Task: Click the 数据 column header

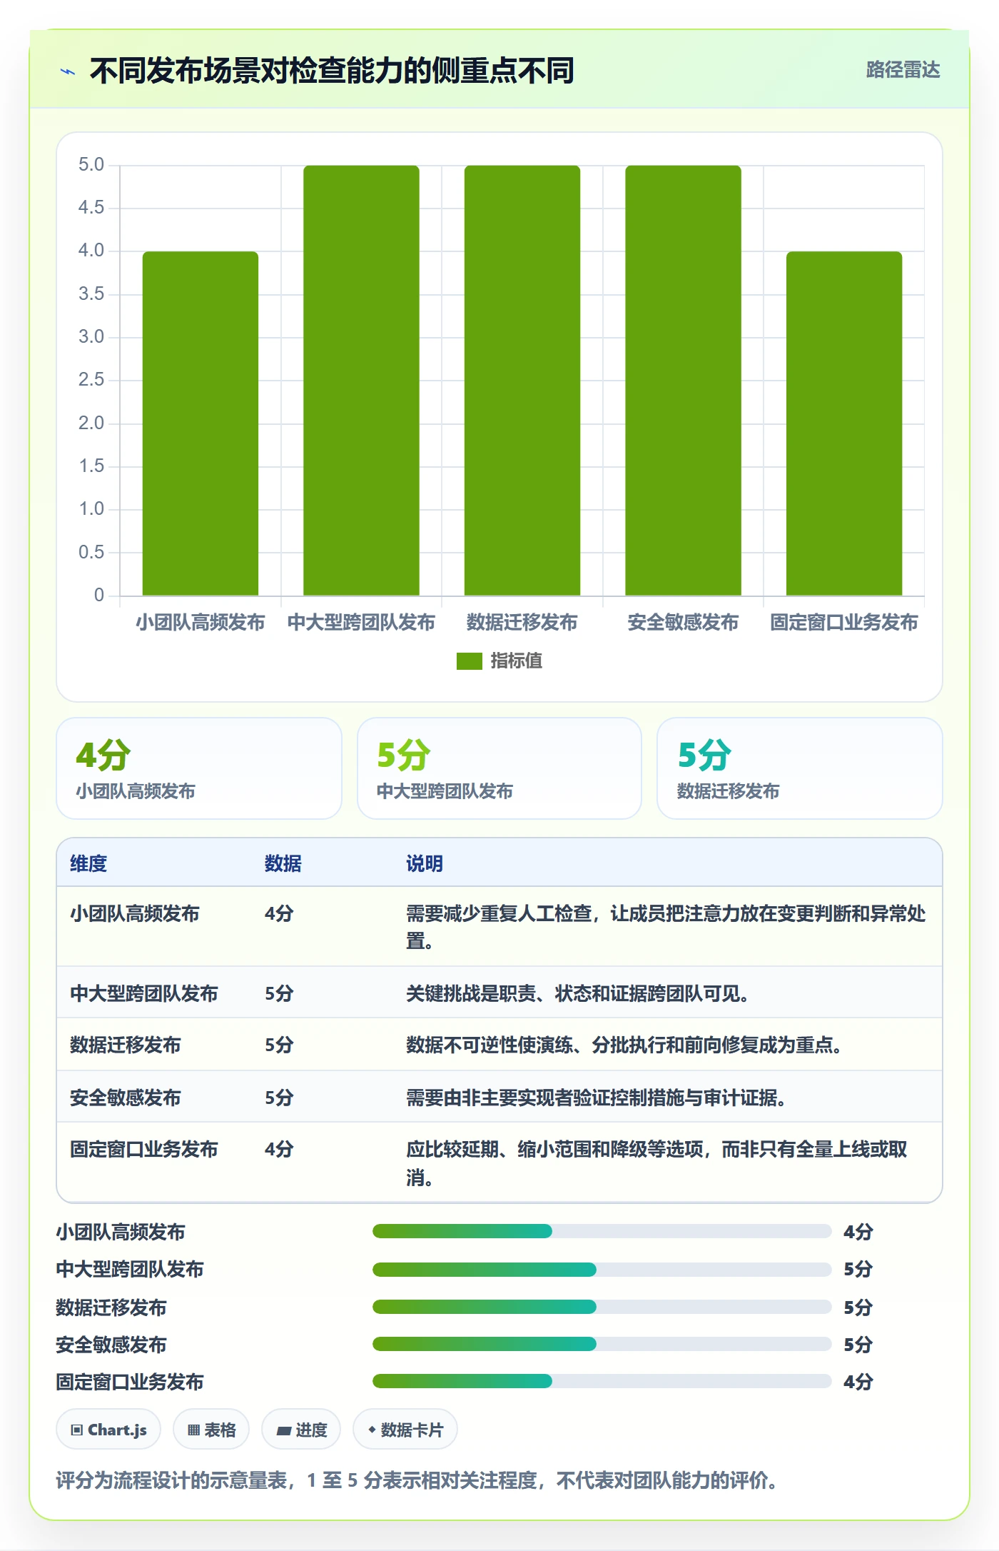Action: pos(283,863)
